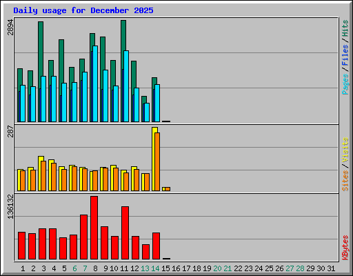Click the orange 'Sites' legend label
This screenshot has height=276, width=353.
pos(345,181)
